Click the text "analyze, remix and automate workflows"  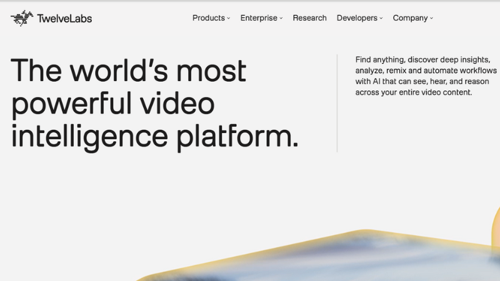426,71
